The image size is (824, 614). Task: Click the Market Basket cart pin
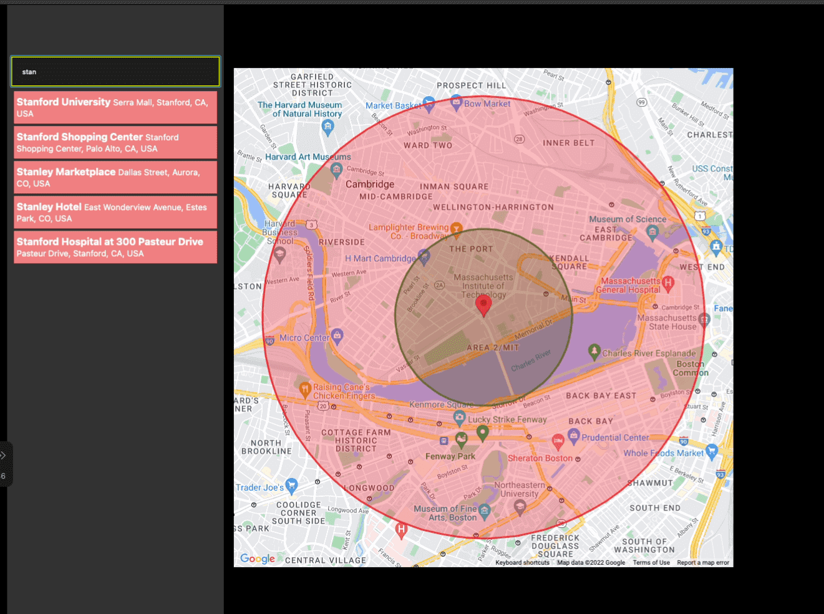(429, 103)
